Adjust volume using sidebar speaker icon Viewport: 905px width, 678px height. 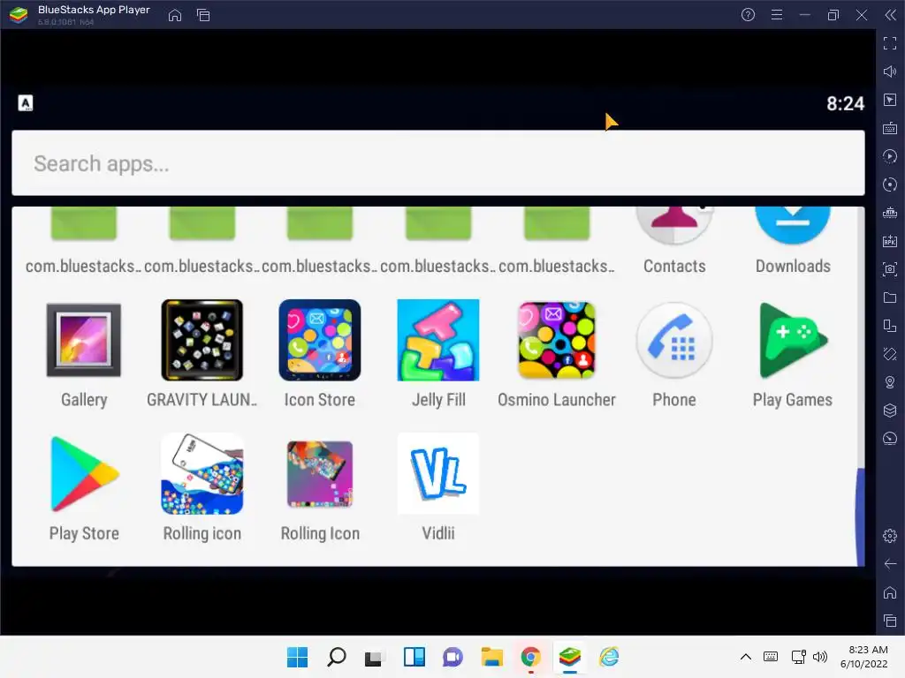tap(890, 72)
